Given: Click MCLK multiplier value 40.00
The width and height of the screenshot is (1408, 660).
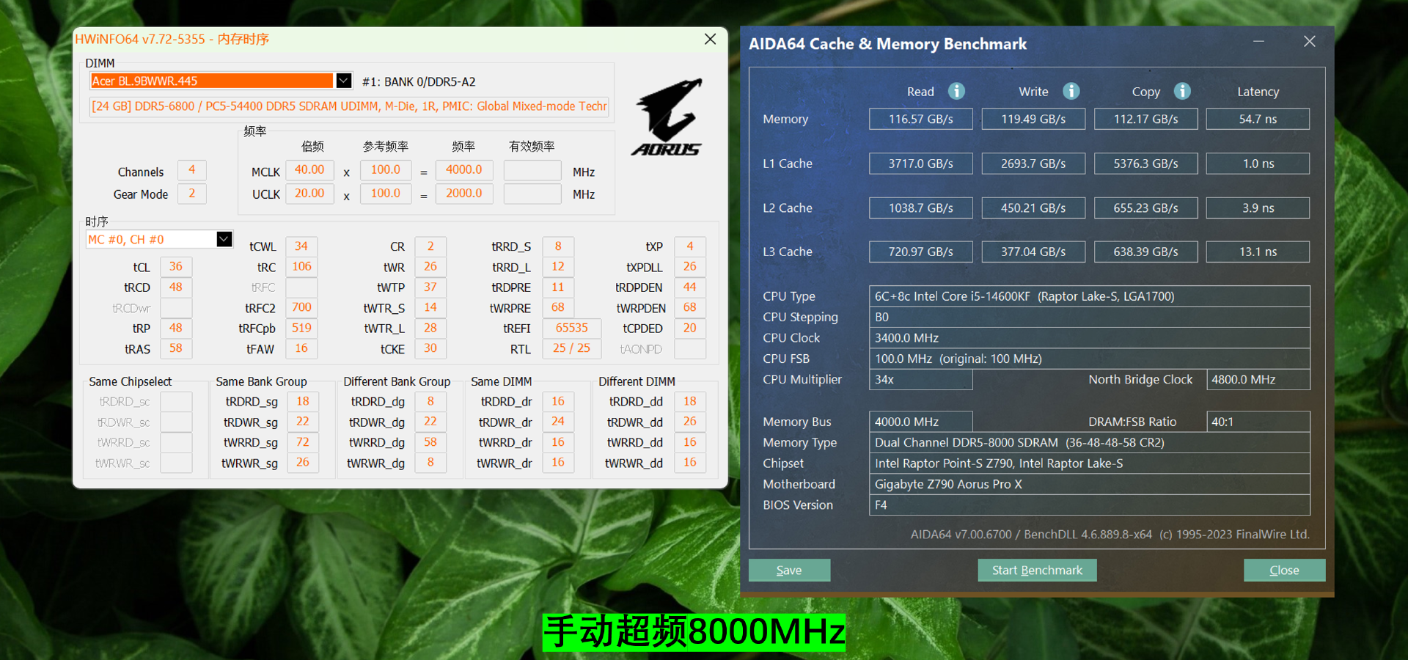Looking at the screenshot, I should pos(309,169).
